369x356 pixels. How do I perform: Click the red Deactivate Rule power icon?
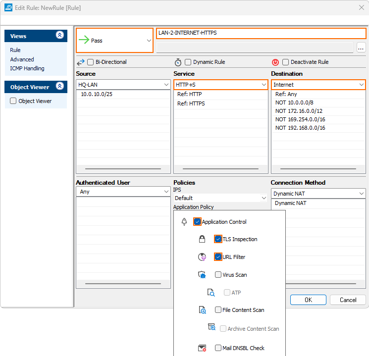click(x=275, y=62)
